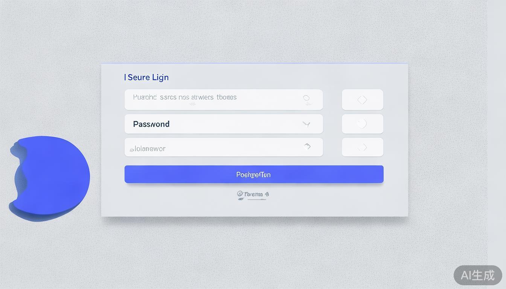
Task: Toggle the round button beside the Password field
Action: click(362, 124)
